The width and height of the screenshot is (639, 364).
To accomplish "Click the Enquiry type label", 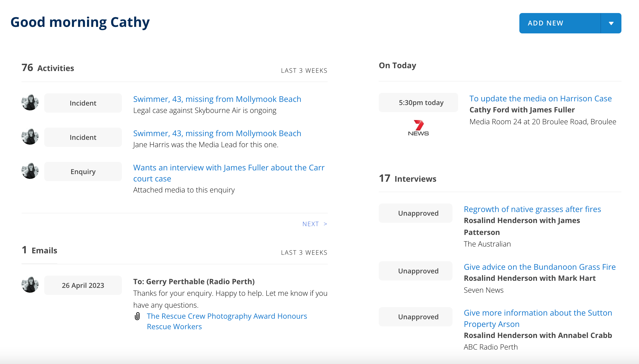I will (x=83, y=172).
